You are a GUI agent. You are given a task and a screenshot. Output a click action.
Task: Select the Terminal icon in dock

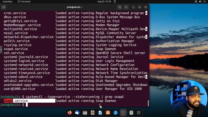[123, 113]
